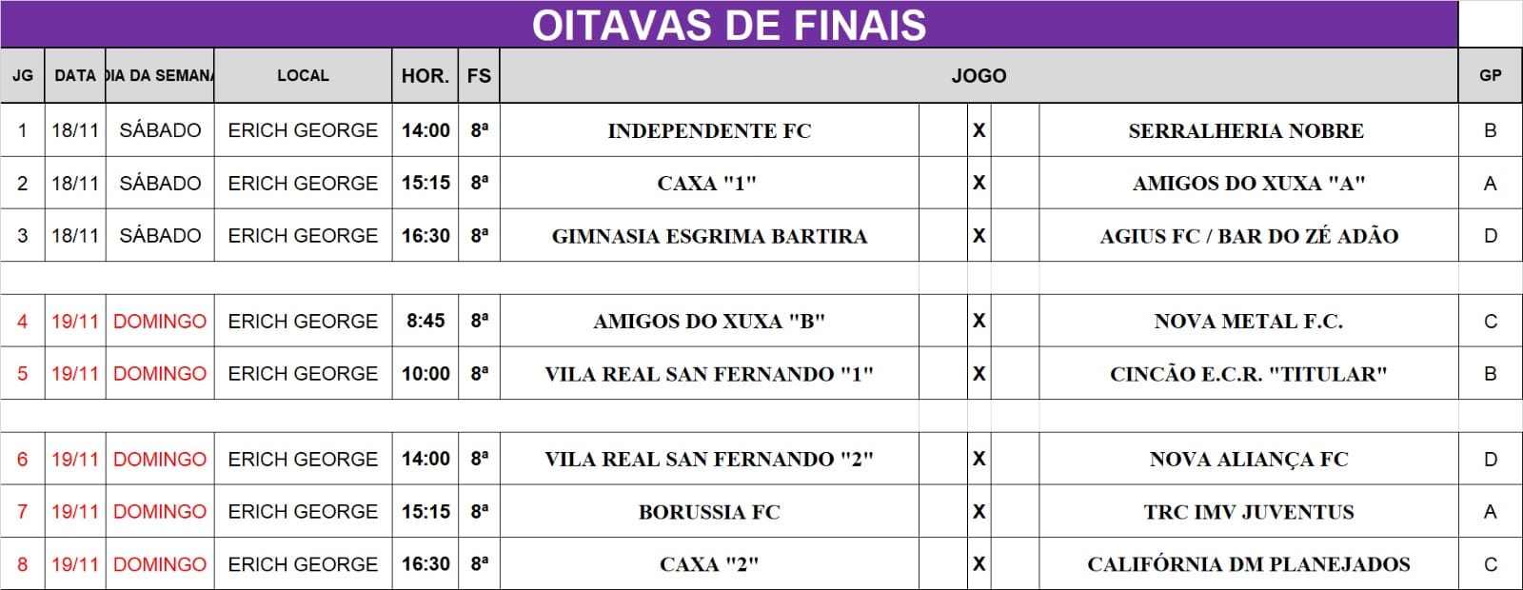
Task: Click the "FS" column header
Action: click(479, 76)
